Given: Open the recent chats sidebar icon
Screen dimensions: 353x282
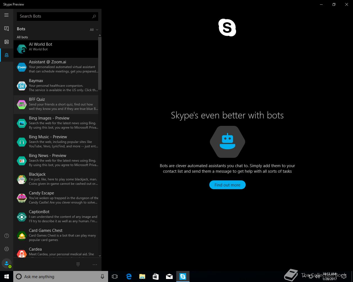Looking at the screenshot, I should click(x=6, y=29).
